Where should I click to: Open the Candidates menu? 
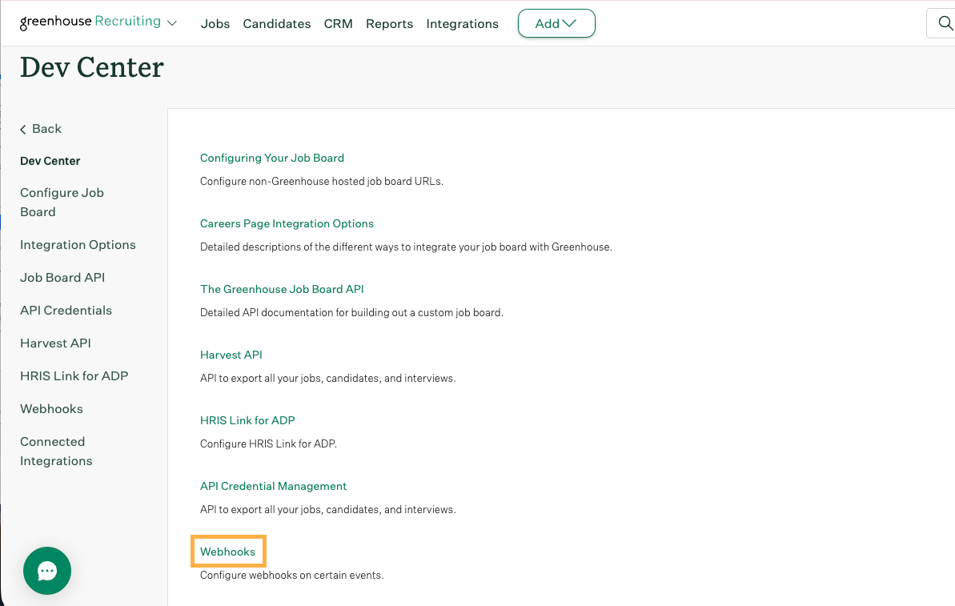(277, 24)
